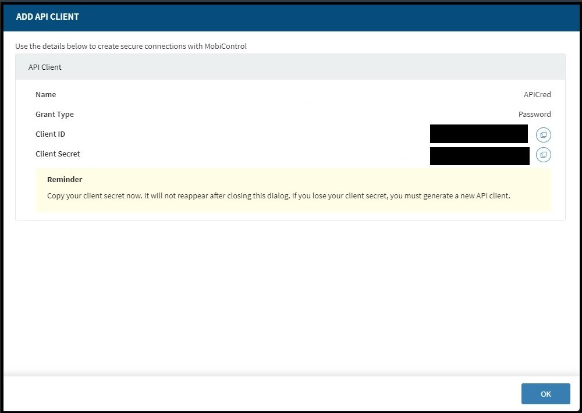Click the copy icon beside Client ID

[x=543, y=134]
